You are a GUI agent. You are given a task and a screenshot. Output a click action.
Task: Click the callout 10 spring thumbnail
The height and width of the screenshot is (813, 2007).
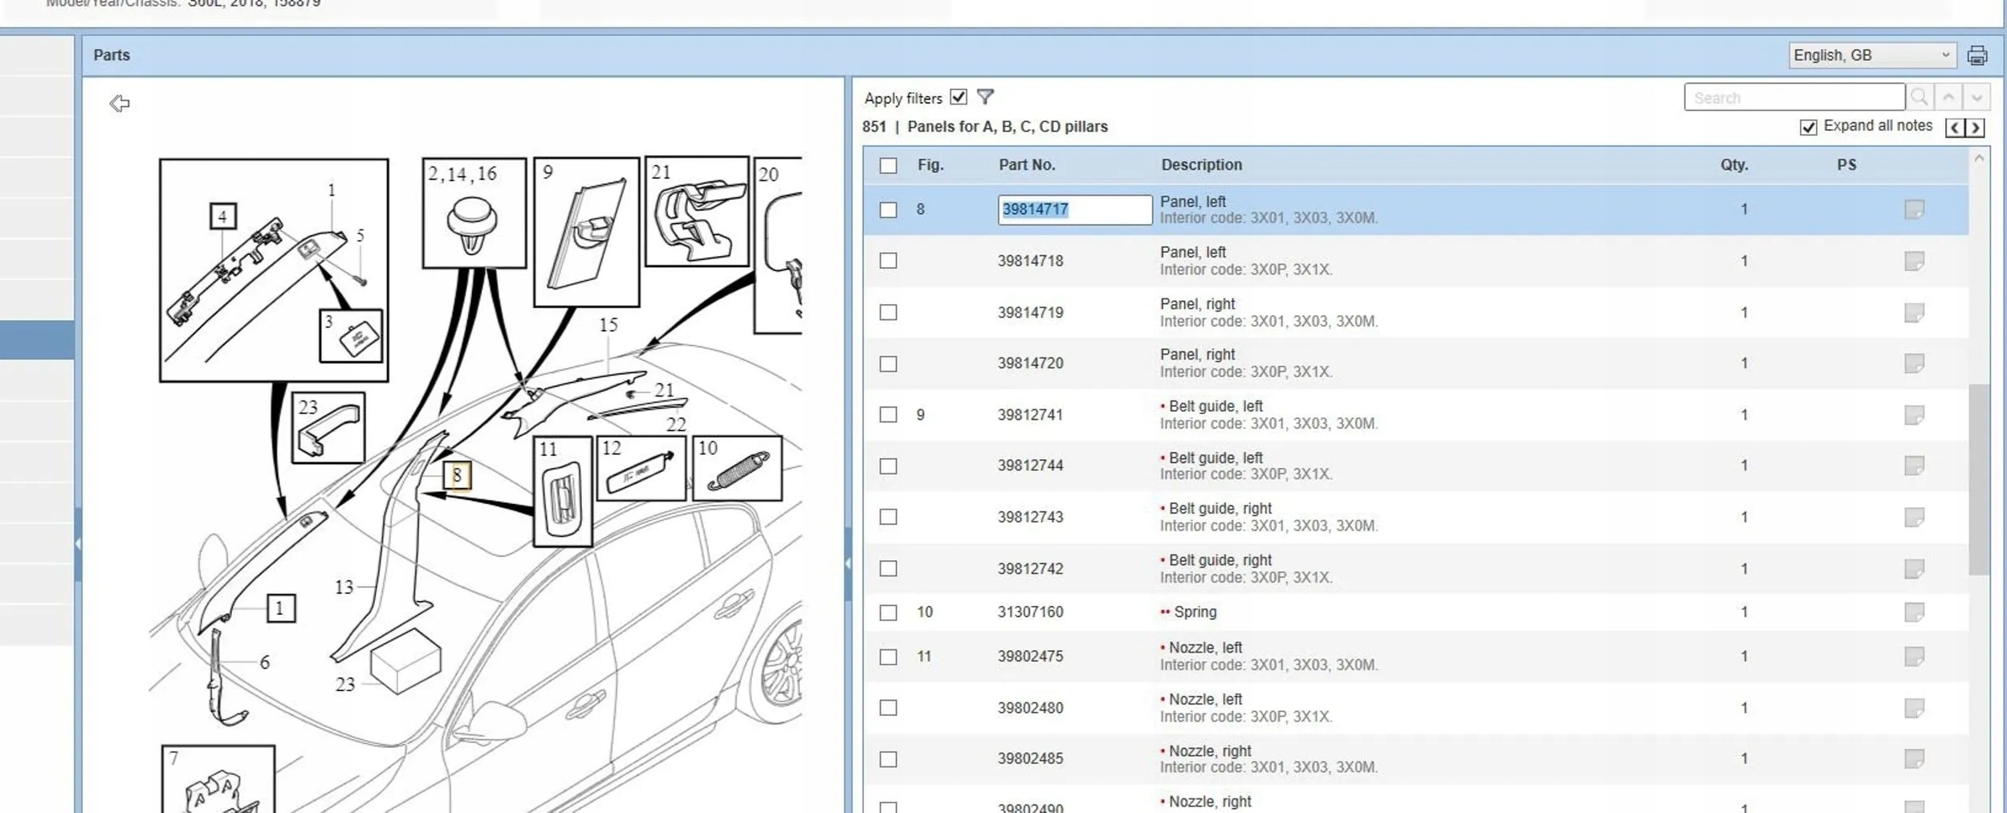737,469
